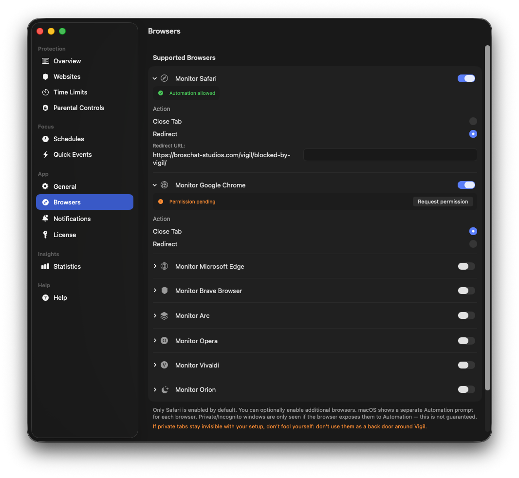Click the blocked-by-vigil redirect URL text
The width and height of the screenshot is (519, 478).
pos(222,159)
